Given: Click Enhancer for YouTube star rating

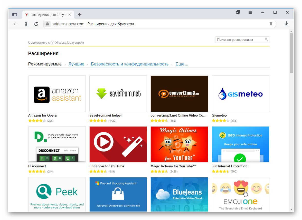Looking at the screenshot, I should click(x=98, y=171).
